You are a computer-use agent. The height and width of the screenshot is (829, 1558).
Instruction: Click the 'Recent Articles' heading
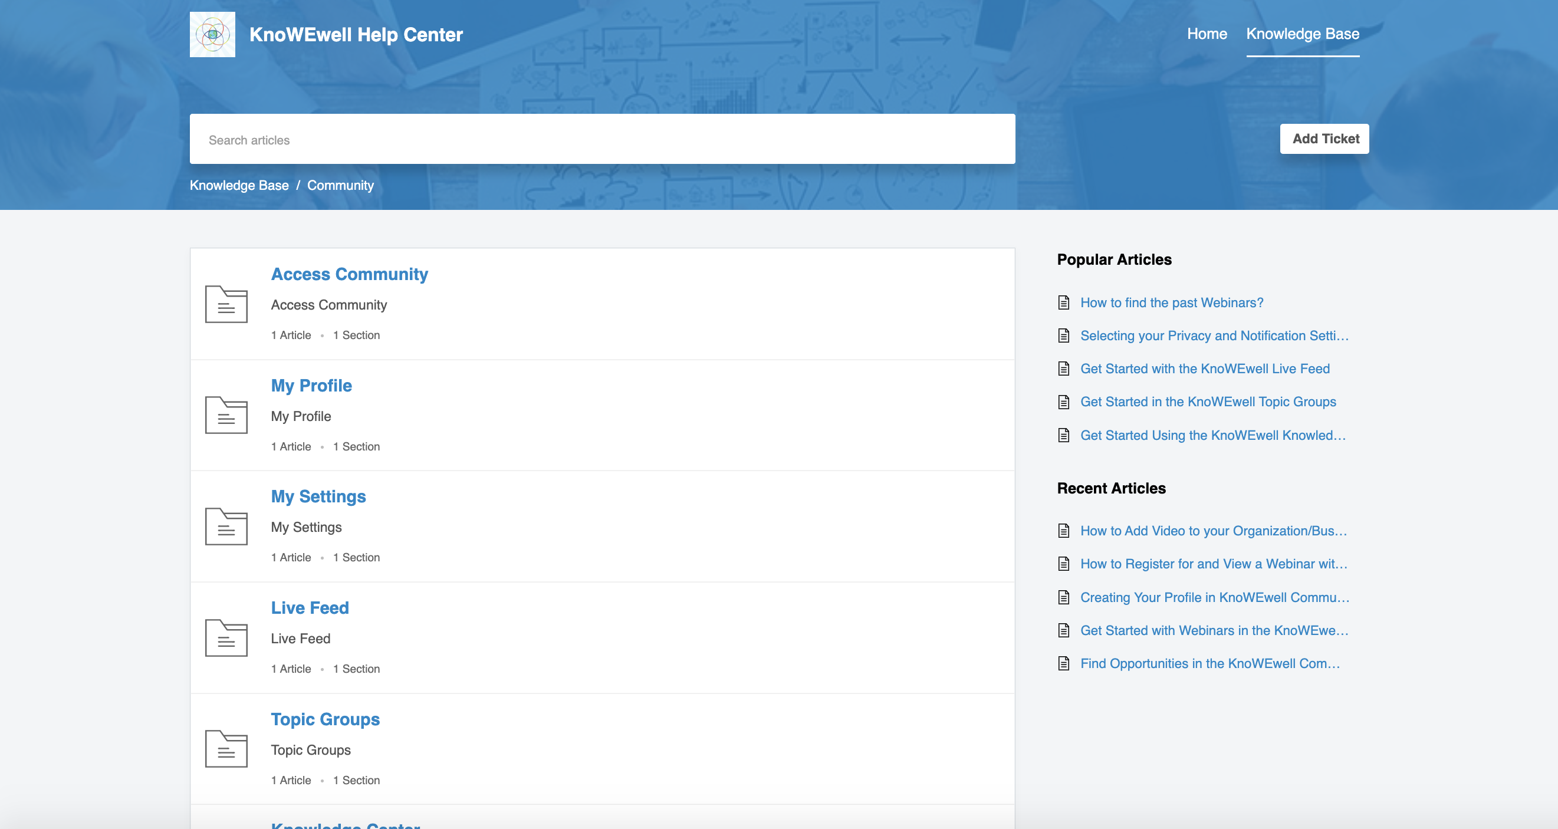pyautogui.click(x=1111, y=489)
